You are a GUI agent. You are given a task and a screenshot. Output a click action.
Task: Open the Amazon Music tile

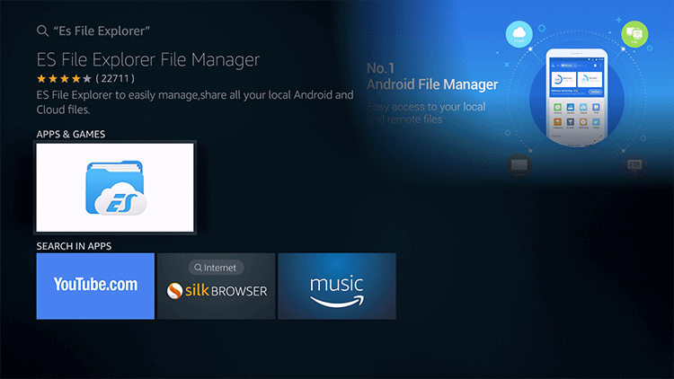[337, 286]
